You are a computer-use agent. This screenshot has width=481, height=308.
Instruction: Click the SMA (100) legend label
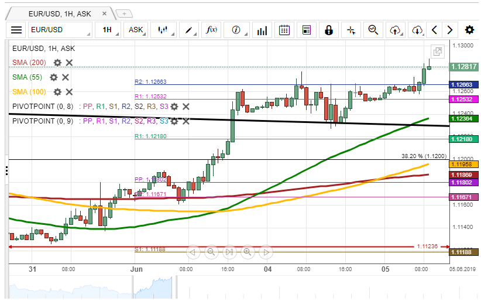click(29, 92)
